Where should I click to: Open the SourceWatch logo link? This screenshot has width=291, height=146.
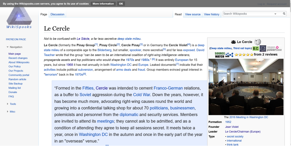tap(220, 55)
